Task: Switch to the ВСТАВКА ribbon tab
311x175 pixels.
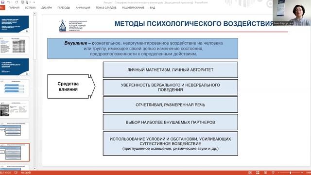Action: click(x=30, y=8)
